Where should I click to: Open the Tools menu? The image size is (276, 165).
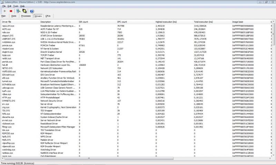click(16, 6)
